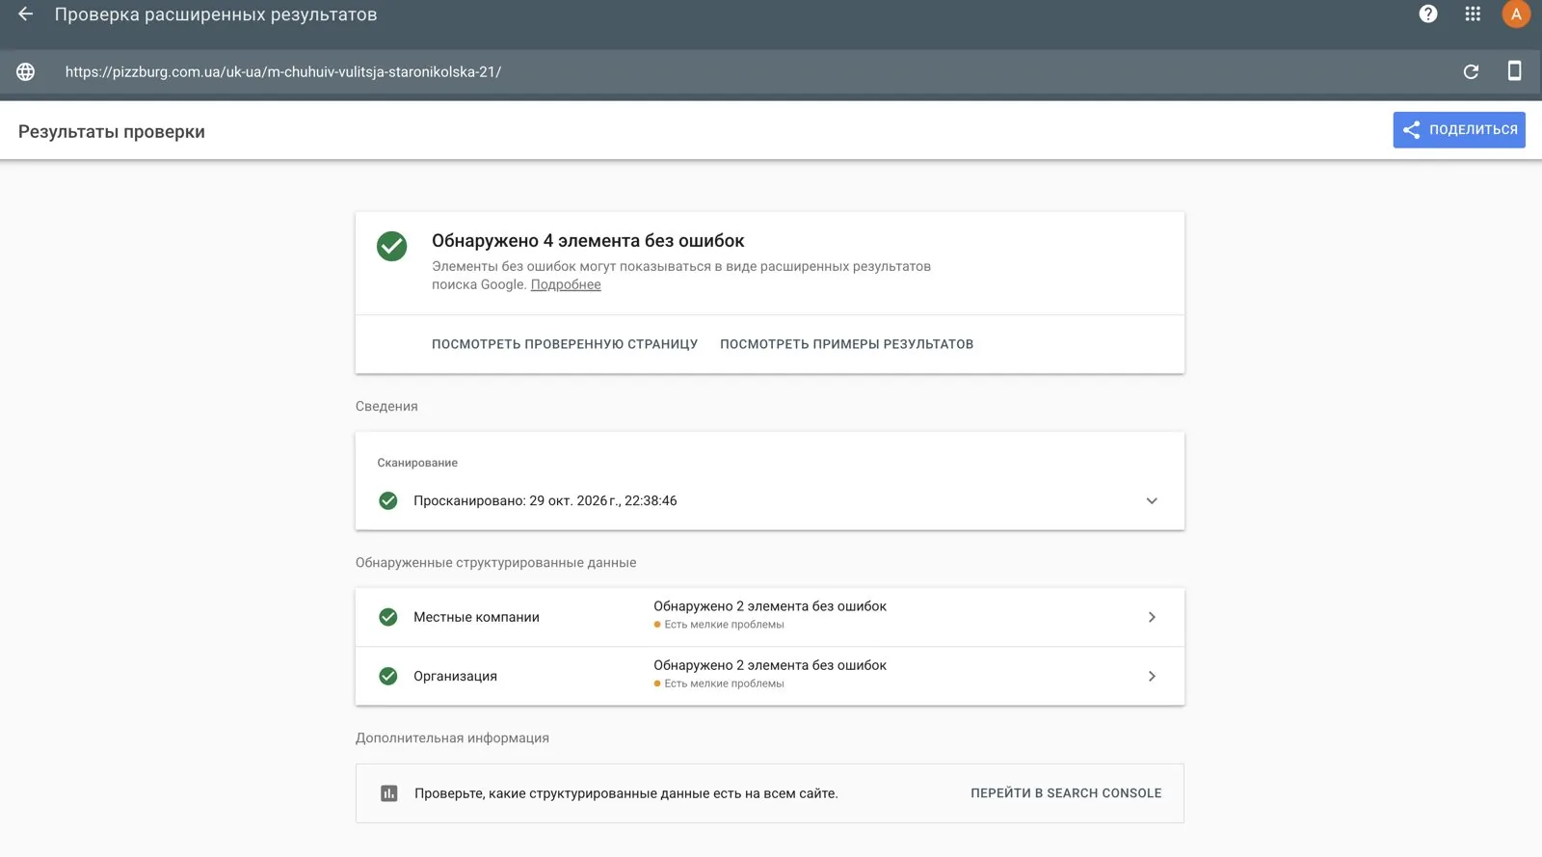Screen dimensions: 1542x857
Task: Open the account avatar labeled A
Action: coord(1516,13)
